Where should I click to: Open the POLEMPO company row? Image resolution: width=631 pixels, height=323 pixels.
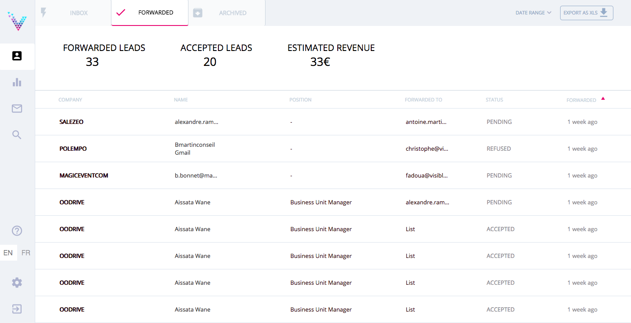tap(73, 149)
